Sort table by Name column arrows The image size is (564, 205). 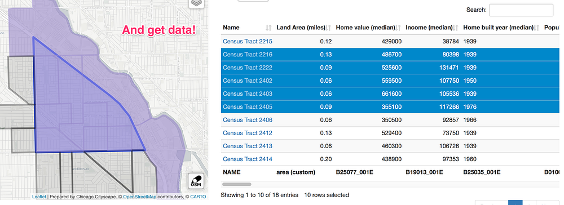point(268,28)
